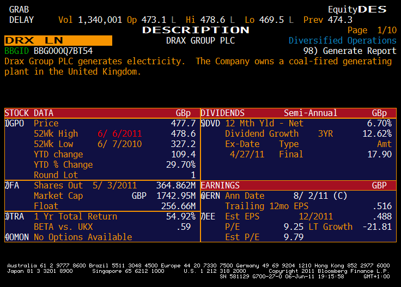Image resolution: width=401 pixels, height=287 pixels.
Task: Click the DRAX GROUP PLC company name
Action: tap(200, 41)
